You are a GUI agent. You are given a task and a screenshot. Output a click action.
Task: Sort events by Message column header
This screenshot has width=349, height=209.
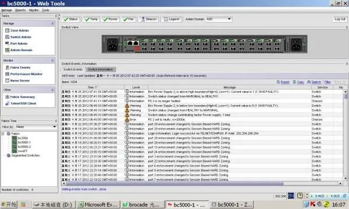pos(230,87)
